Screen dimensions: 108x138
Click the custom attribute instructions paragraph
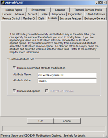[x=54, y=43]
